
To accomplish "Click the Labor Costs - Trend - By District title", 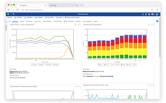I will pos(22,25).
